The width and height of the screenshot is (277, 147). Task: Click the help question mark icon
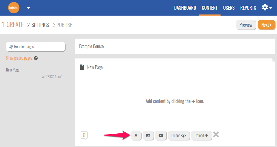(36, 58)
